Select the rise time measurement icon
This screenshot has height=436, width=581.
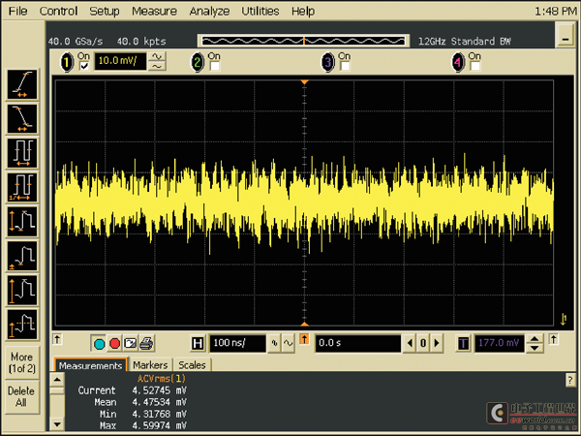pyautogui.click(x=21, y=84)
